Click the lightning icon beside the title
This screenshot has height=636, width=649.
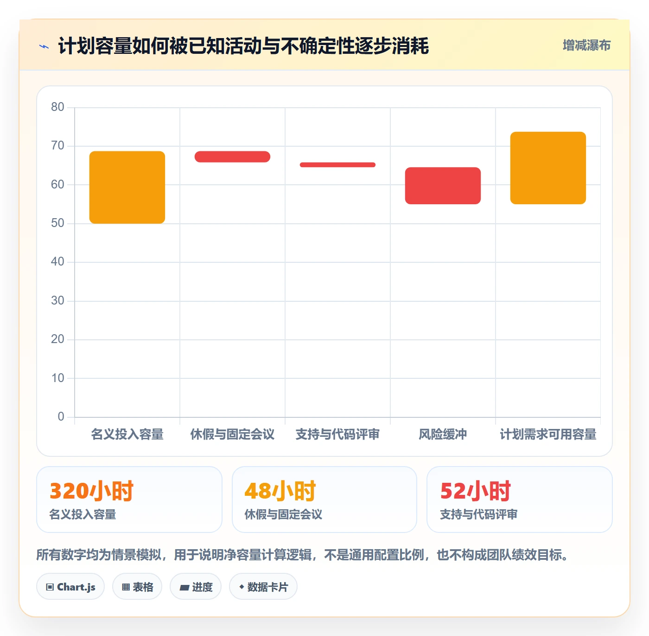(44, 46)
